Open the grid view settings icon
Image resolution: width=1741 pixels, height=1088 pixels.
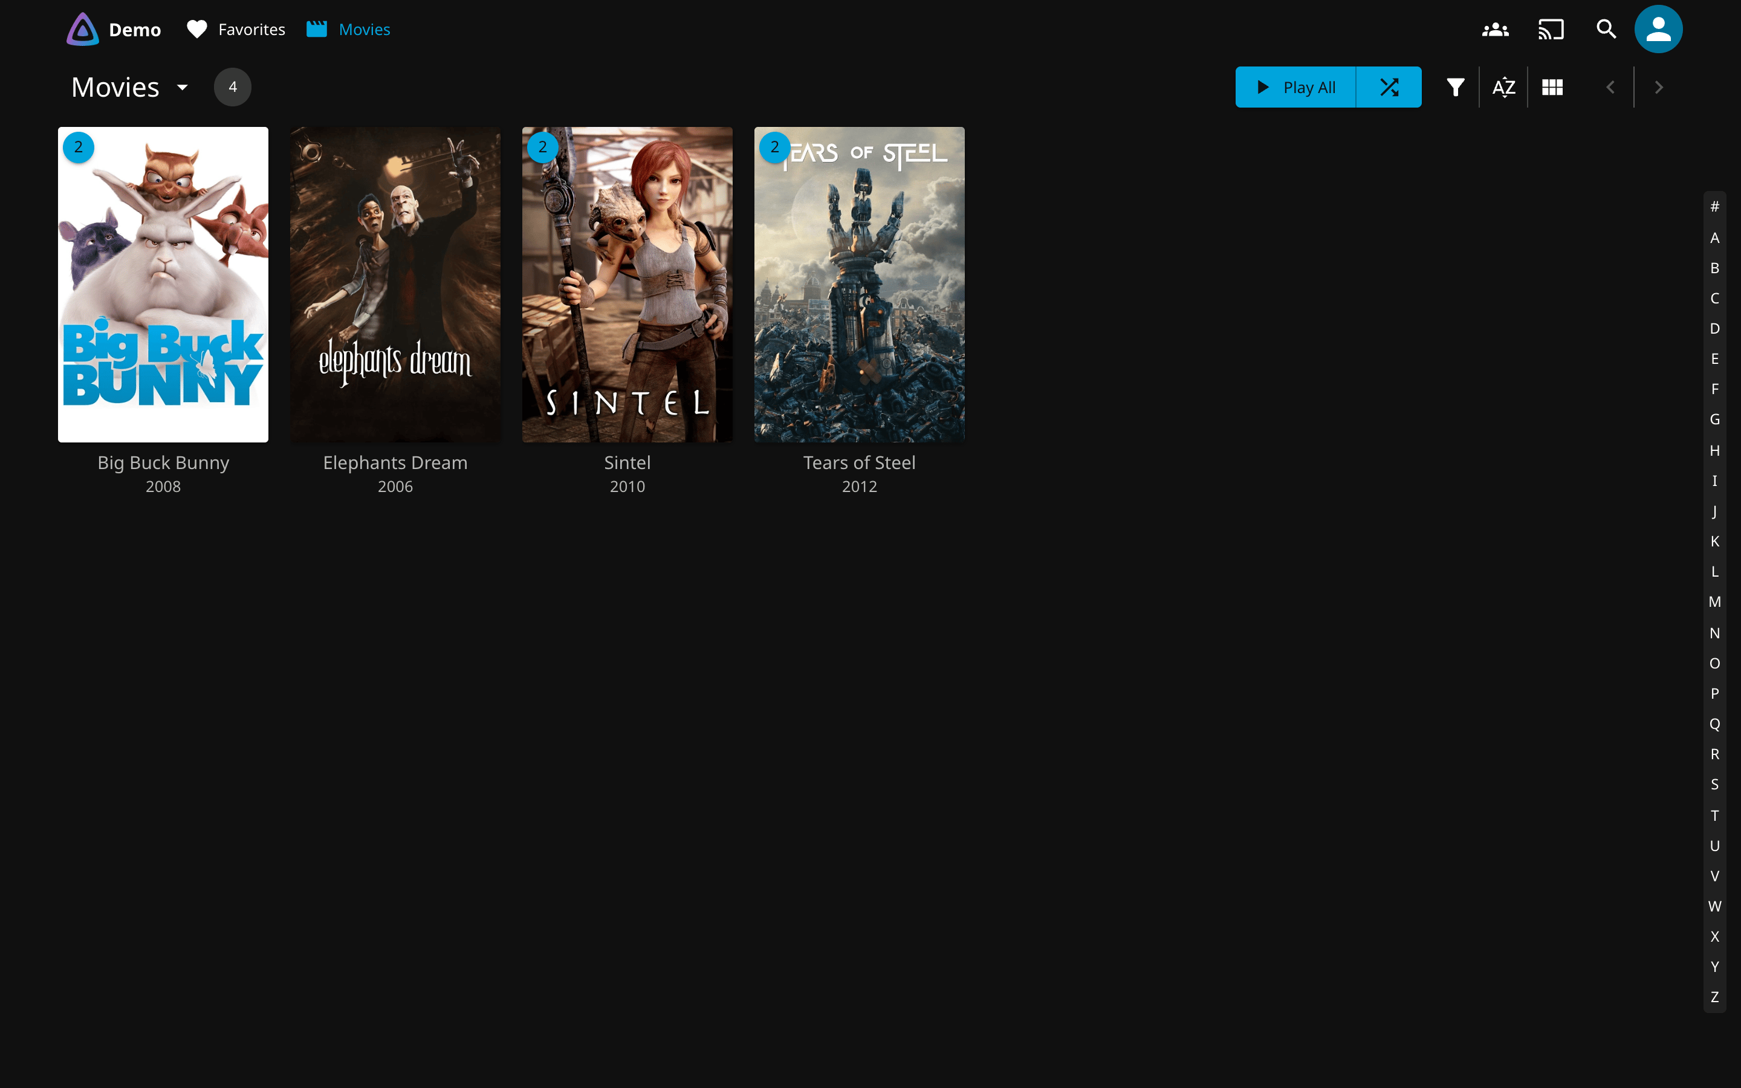coord(1552,87)
